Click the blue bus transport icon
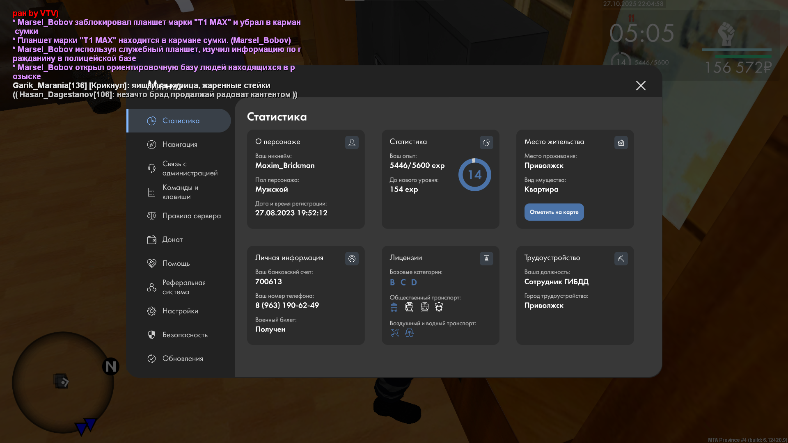Viewport: 788px width, 443px height. coord(394,307)
